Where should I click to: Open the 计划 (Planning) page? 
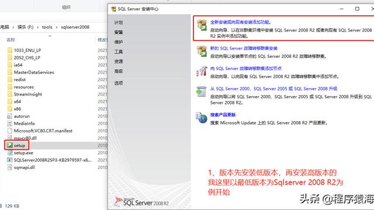coord(118,23)
